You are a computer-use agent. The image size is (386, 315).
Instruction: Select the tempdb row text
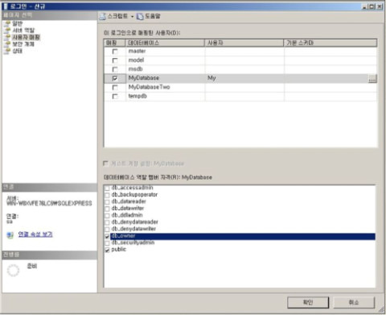pyautogui.click(x=138, y=96)
